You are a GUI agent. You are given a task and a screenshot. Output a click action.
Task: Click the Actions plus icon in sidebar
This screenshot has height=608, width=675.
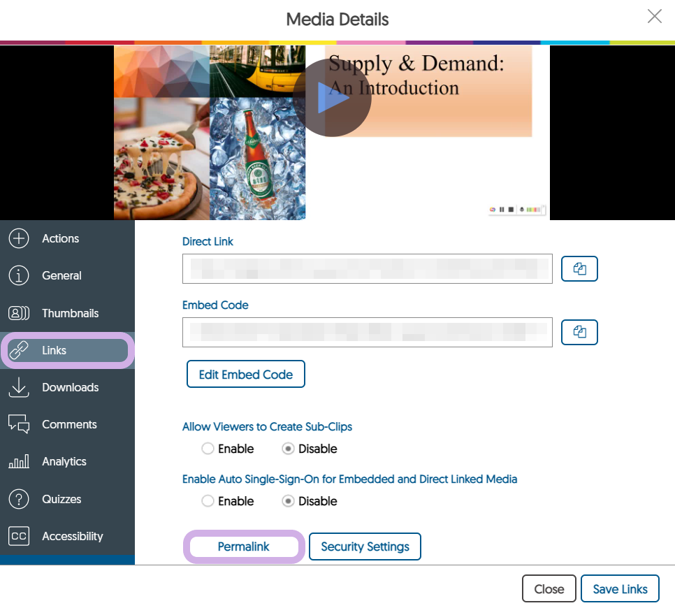[19, 238]
